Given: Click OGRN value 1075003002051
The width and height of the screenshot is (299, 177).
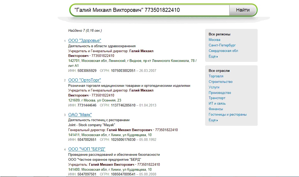Looking at the screenshot, I should [123, 71].
